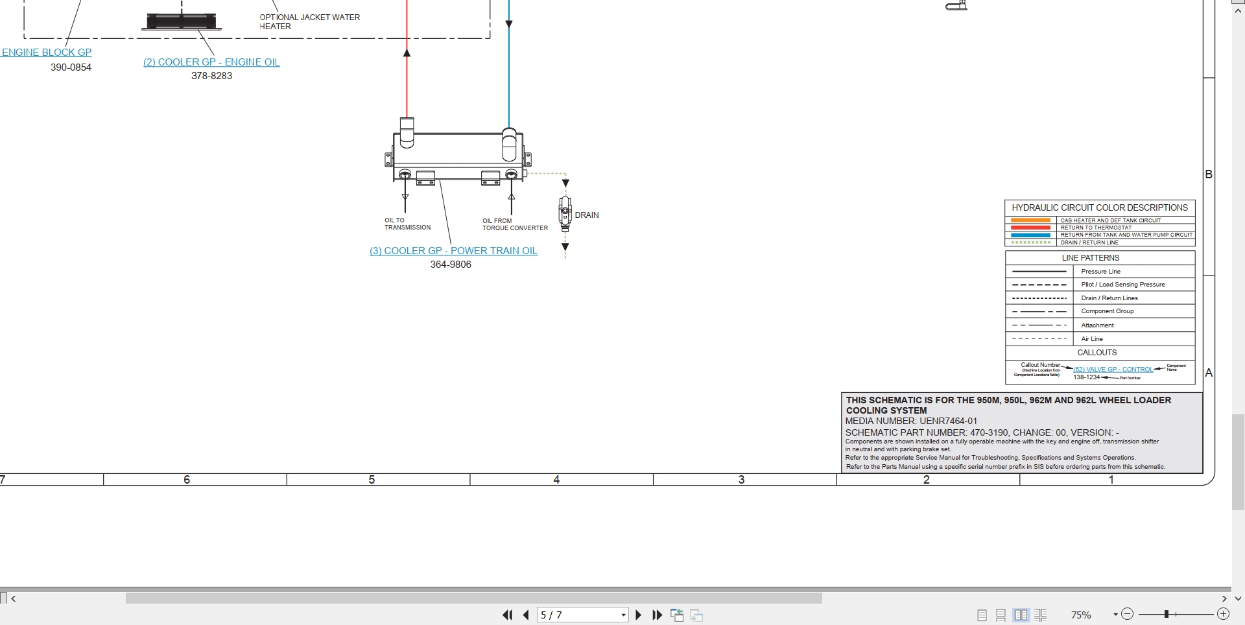This screenshot has height=625, width=1245.
Task: Click the (52) VALVE GP - CONTROL callout link
Action: 1113,370
